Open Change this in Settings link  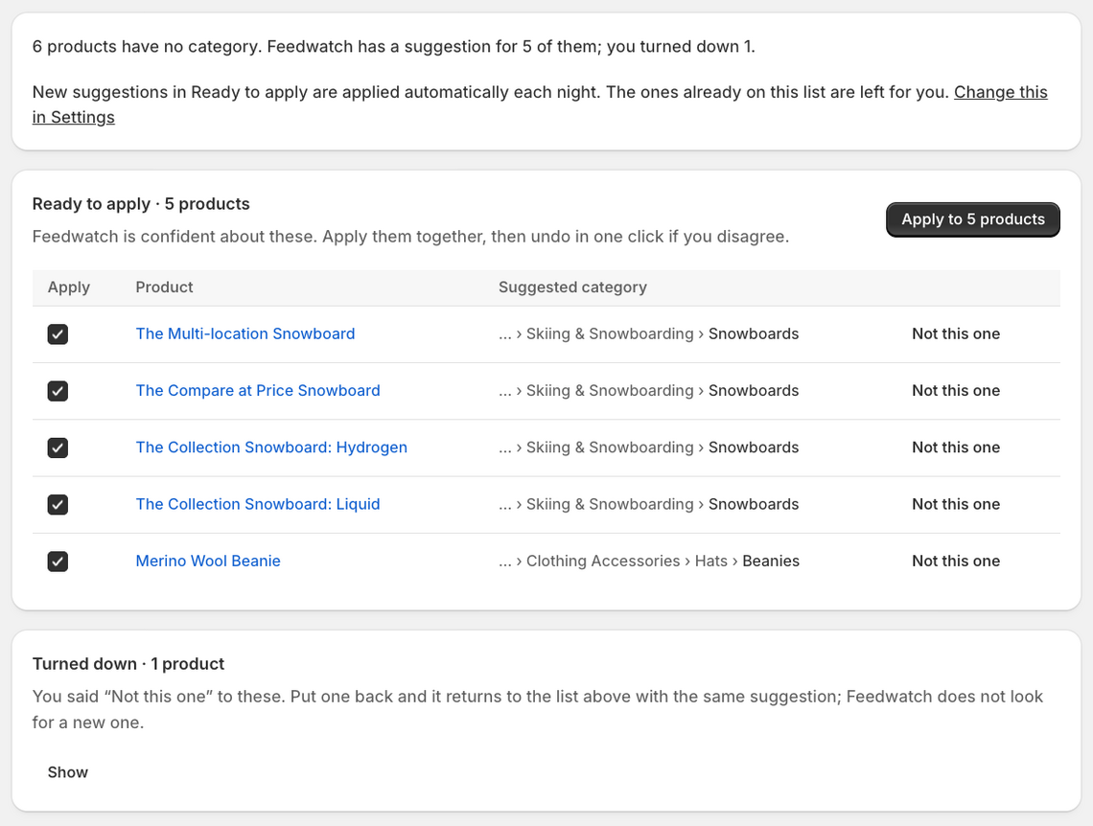(1000, 92)
